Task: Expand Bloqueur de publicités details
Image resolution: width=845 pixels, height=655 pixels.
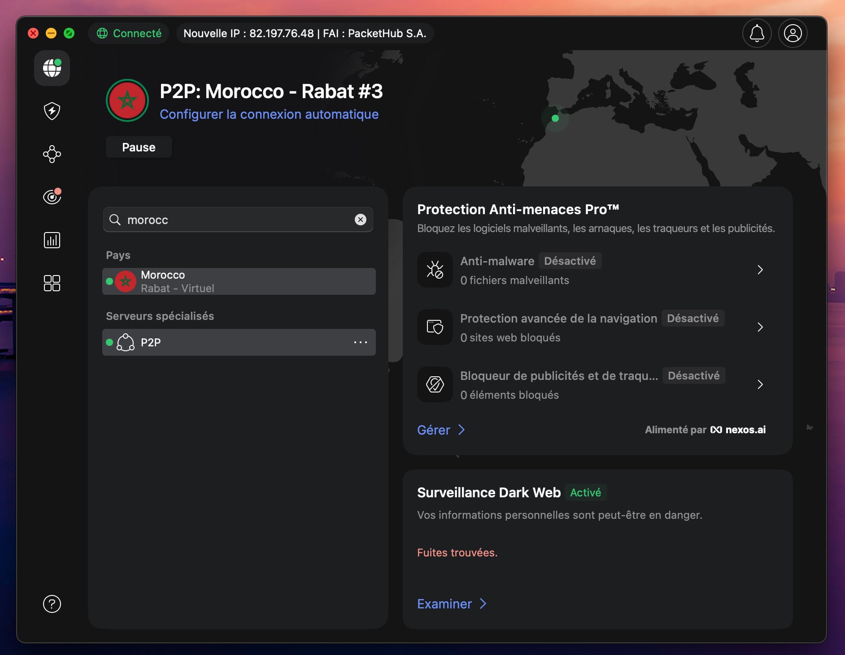Action: point(760,384)
